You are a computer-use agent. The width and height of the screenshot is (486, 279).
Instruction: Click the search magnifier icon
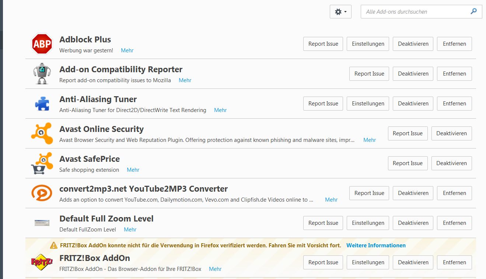click(x=474, y=11)
